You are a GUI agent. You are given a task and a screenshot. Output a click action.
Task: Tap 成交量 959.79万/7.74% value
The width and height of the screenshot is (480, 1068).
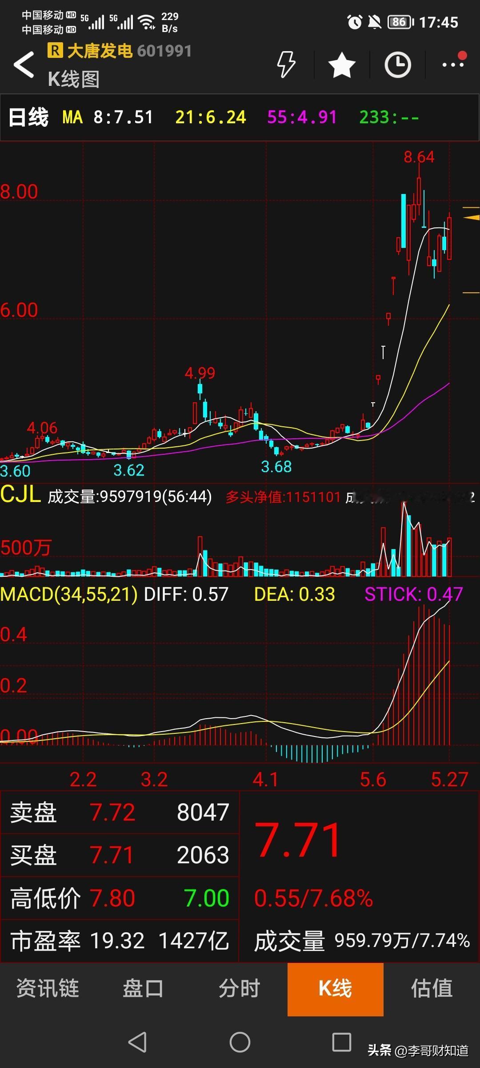coord(362,941)
